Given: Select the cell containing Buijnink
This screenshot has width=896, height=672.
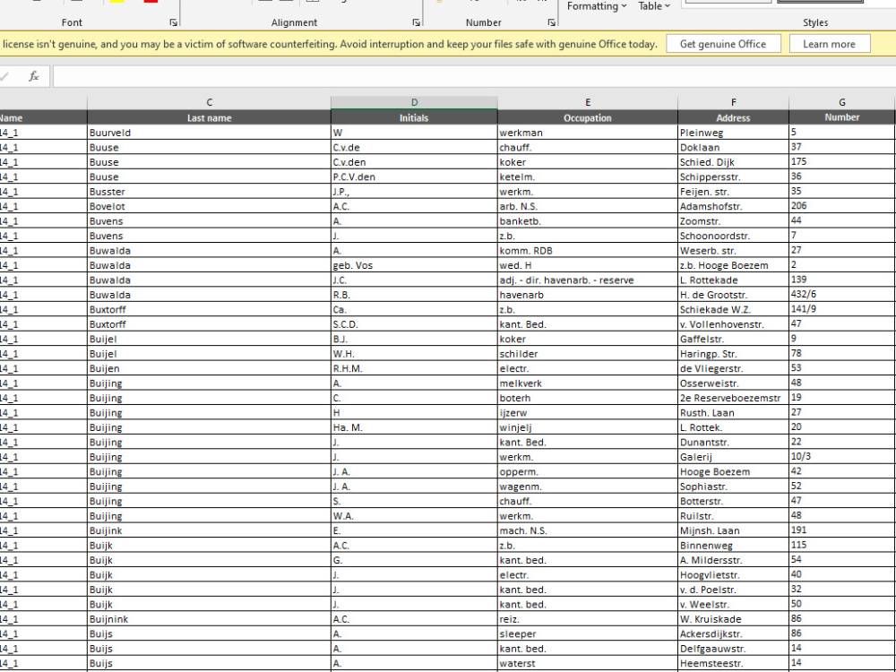Looking at the screenshot, I should point(209,619).
